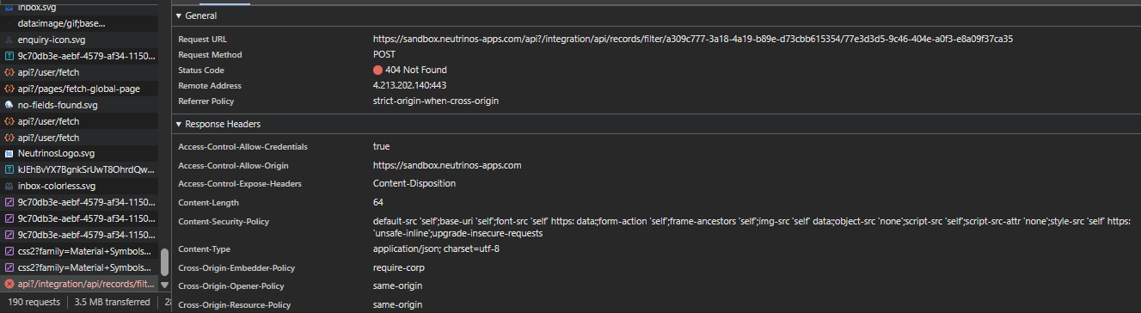The width and height of the screenshot is (1141, 313).
Task: Click the request list scrollbar thumb
Action: pyautogui.click(x=164, y=262)
